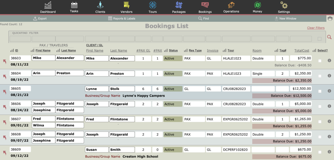Show info for booking 38604
This screenshot has height=160, width=334.
(x=329, y=75)
